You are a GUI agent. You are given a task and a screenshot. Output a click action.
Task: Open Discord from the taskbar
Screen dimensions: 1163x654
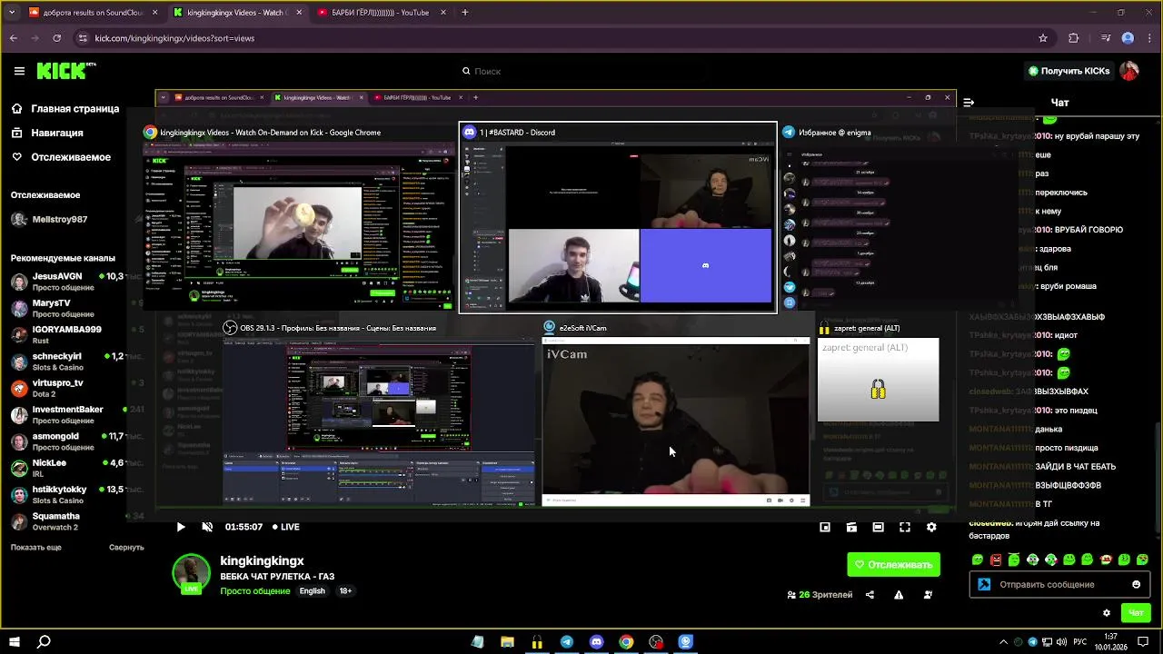(596, 642)
